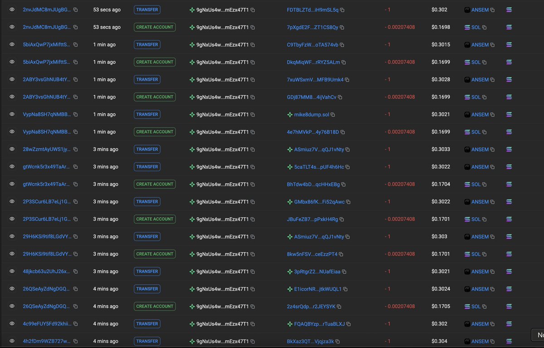
Task: Copy destination address 2z4srQdp...r2JEYSYK
Action: (340, 307)
